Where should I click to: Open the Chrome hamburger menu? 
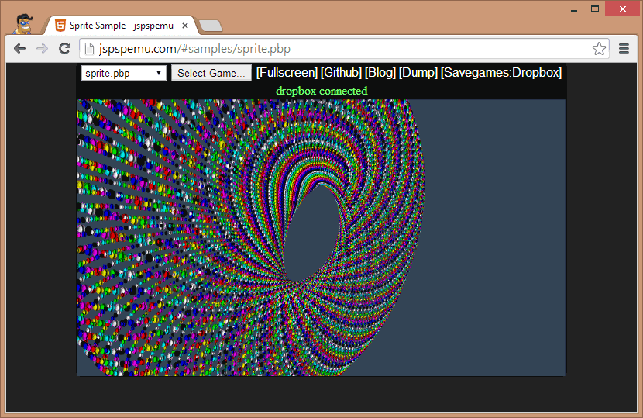point(624,49)
